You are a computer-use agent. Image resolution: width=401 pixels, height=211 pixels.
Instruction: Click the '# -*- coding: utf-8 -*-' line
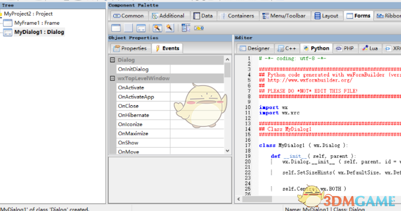[x=292, y=59]
